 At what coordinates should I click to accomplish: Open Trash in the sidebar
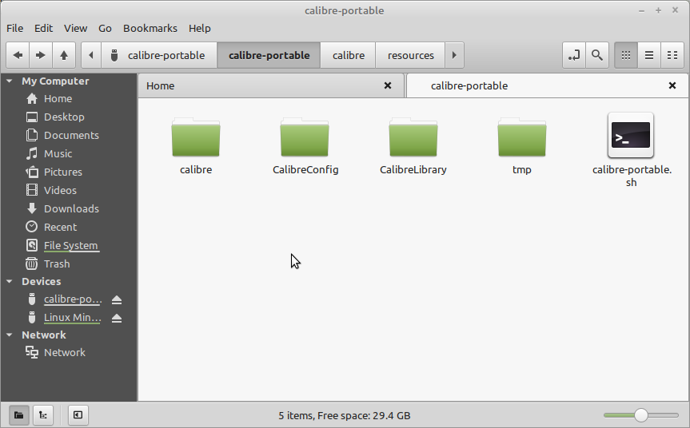[56, 264]
